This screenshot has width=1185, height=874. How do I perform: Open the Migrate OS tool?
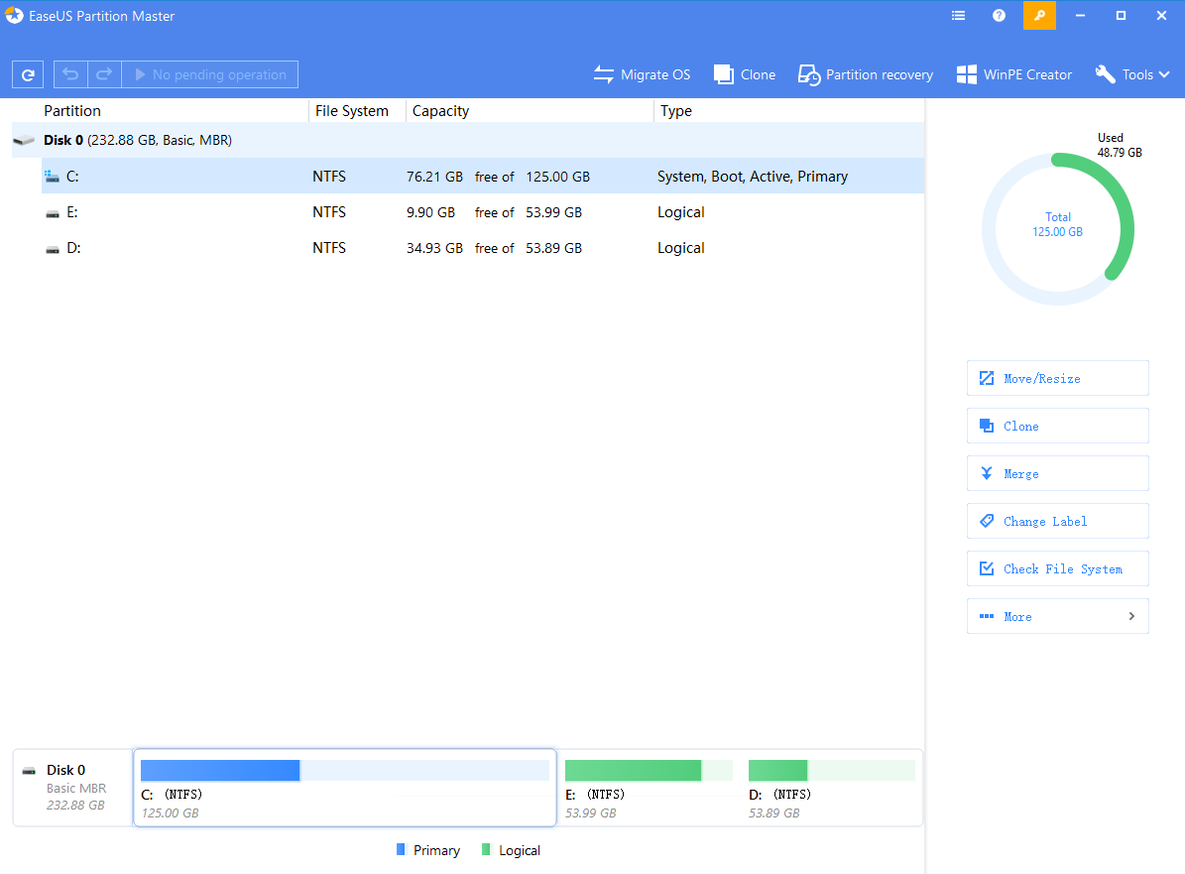click(x=642, y=74)
